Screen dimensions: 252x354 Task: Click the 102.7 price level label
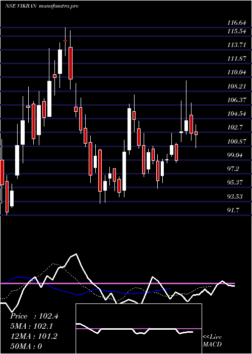[235, 127]
